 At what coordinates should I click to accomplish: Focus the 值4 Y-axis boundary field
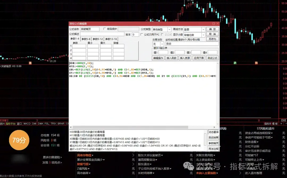[x=213, y=53]
